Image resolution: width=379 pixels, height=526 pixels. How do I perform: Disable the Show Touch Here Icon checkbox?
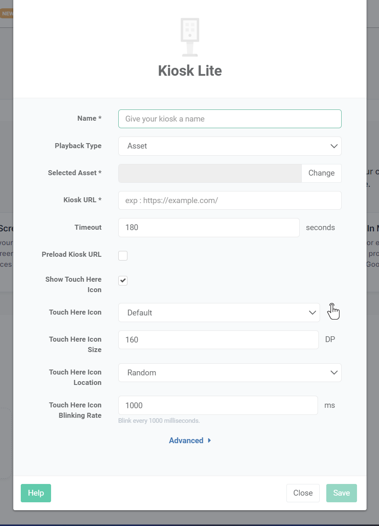(122, 280)
